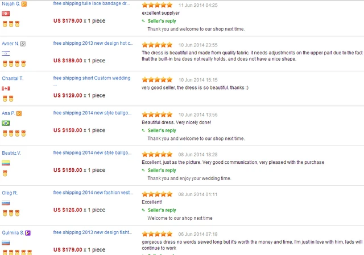
Task: Click the Israeli flag under Avner N.
Action: click(6, 54)
